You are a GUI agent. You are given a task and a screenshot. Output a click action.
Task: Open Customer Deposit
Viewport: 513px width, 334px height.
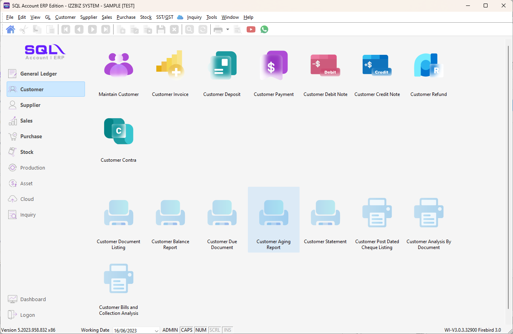(222, 74)
